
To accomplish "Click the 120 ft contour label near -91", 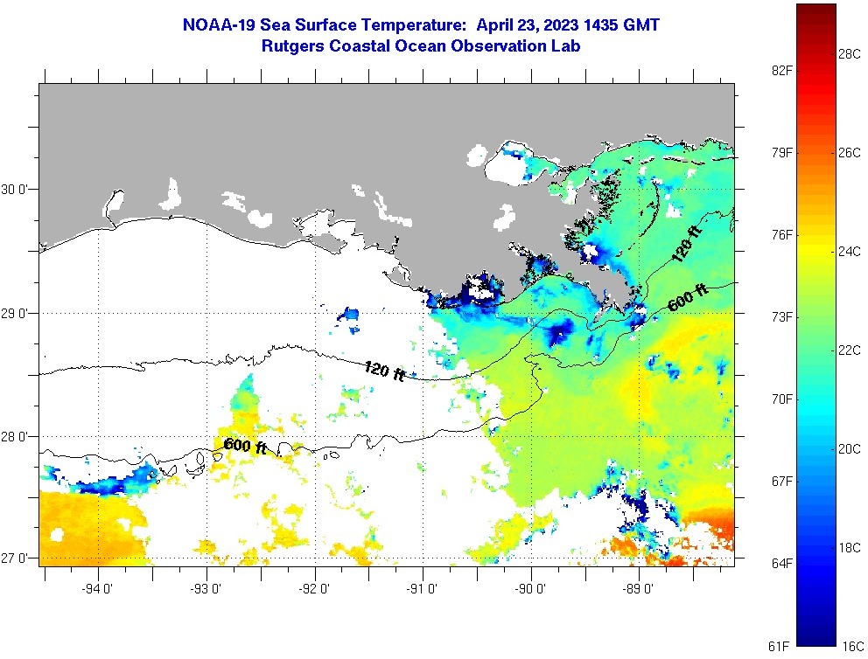I will point(385,371).
